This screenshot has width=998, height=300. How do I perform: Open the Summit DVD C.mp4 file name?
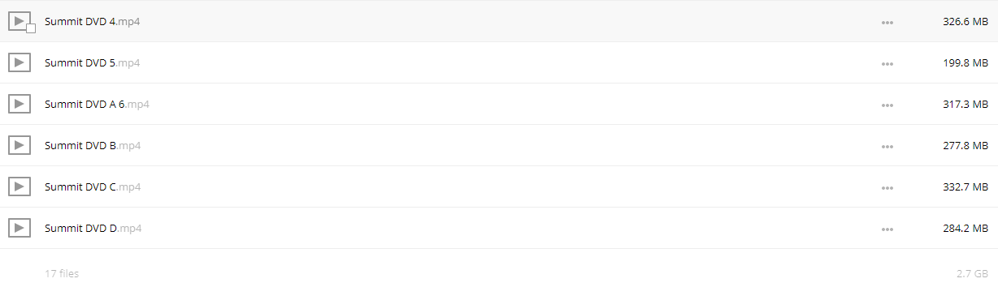(x=93, y=186)
